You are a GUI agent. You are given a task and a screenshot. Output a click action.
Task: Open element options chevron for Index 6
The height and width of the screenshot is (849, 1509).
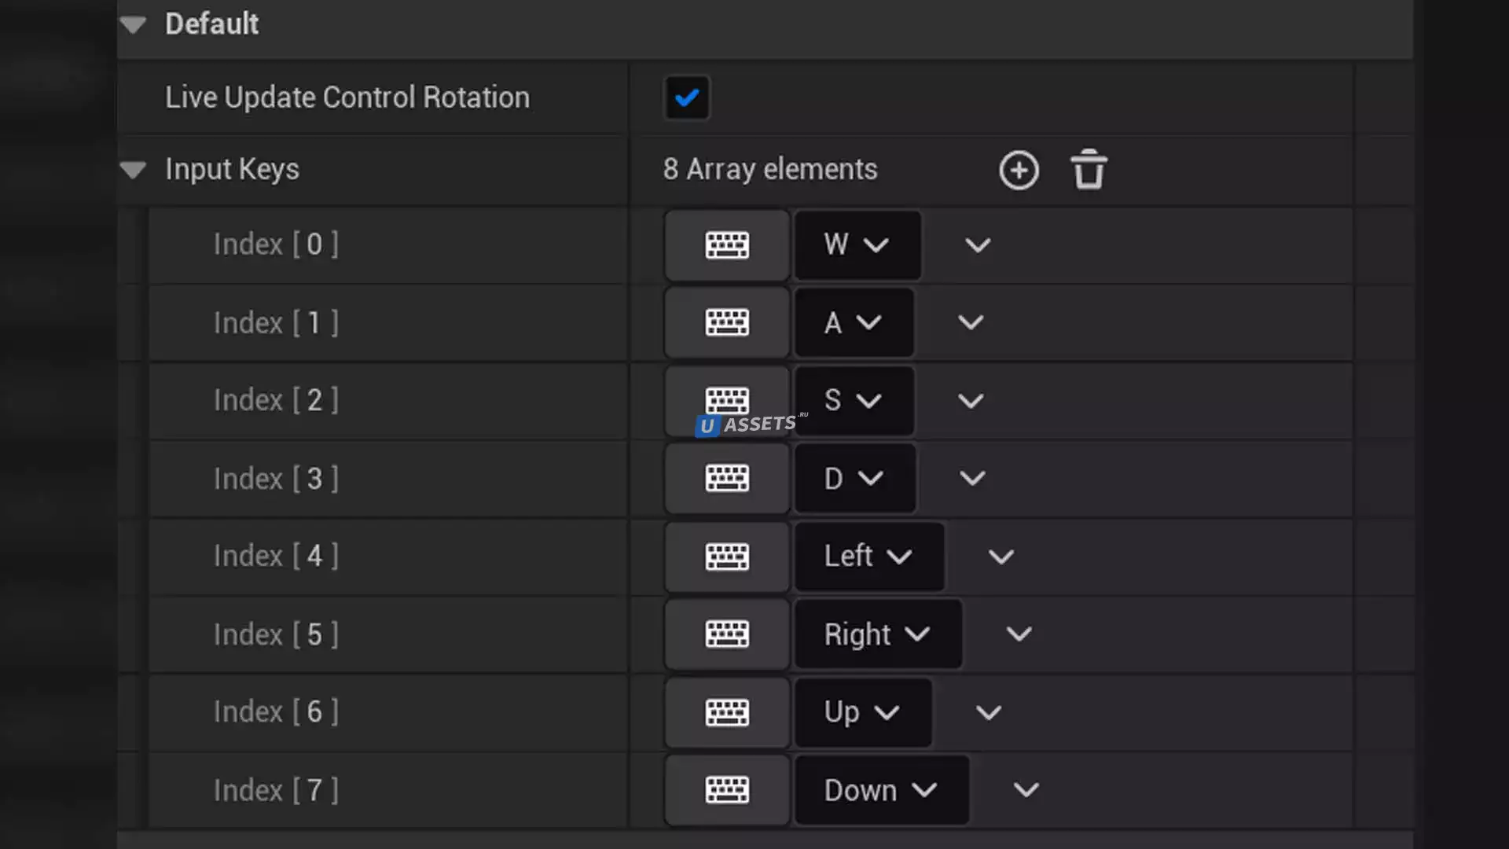(988, 712)
